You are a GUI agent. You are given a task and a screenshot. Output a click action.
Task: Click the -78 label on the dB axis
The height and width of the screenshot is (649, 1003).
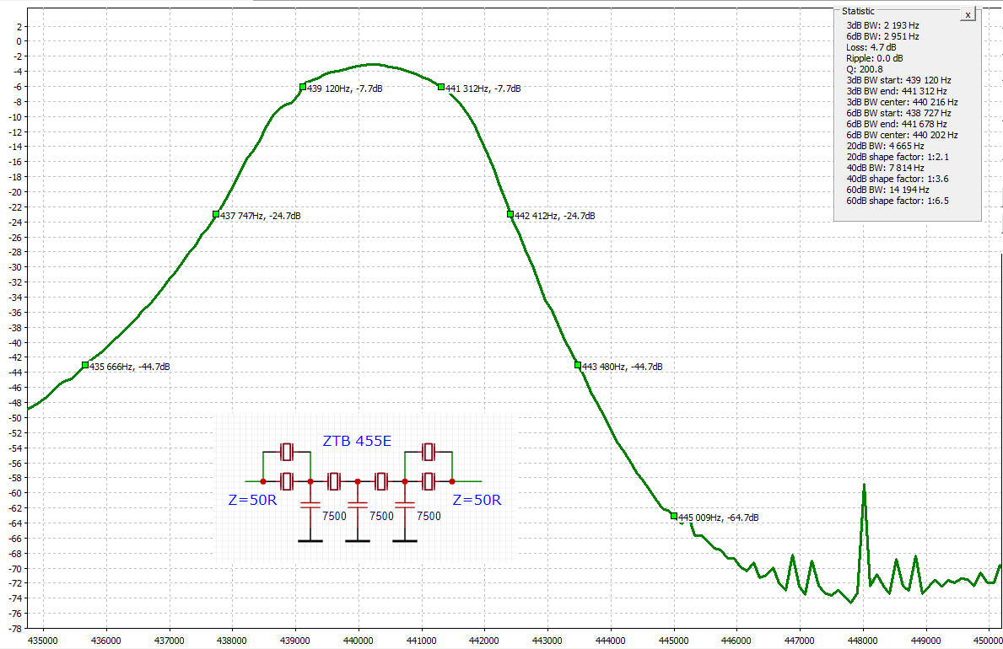point(15,629)
